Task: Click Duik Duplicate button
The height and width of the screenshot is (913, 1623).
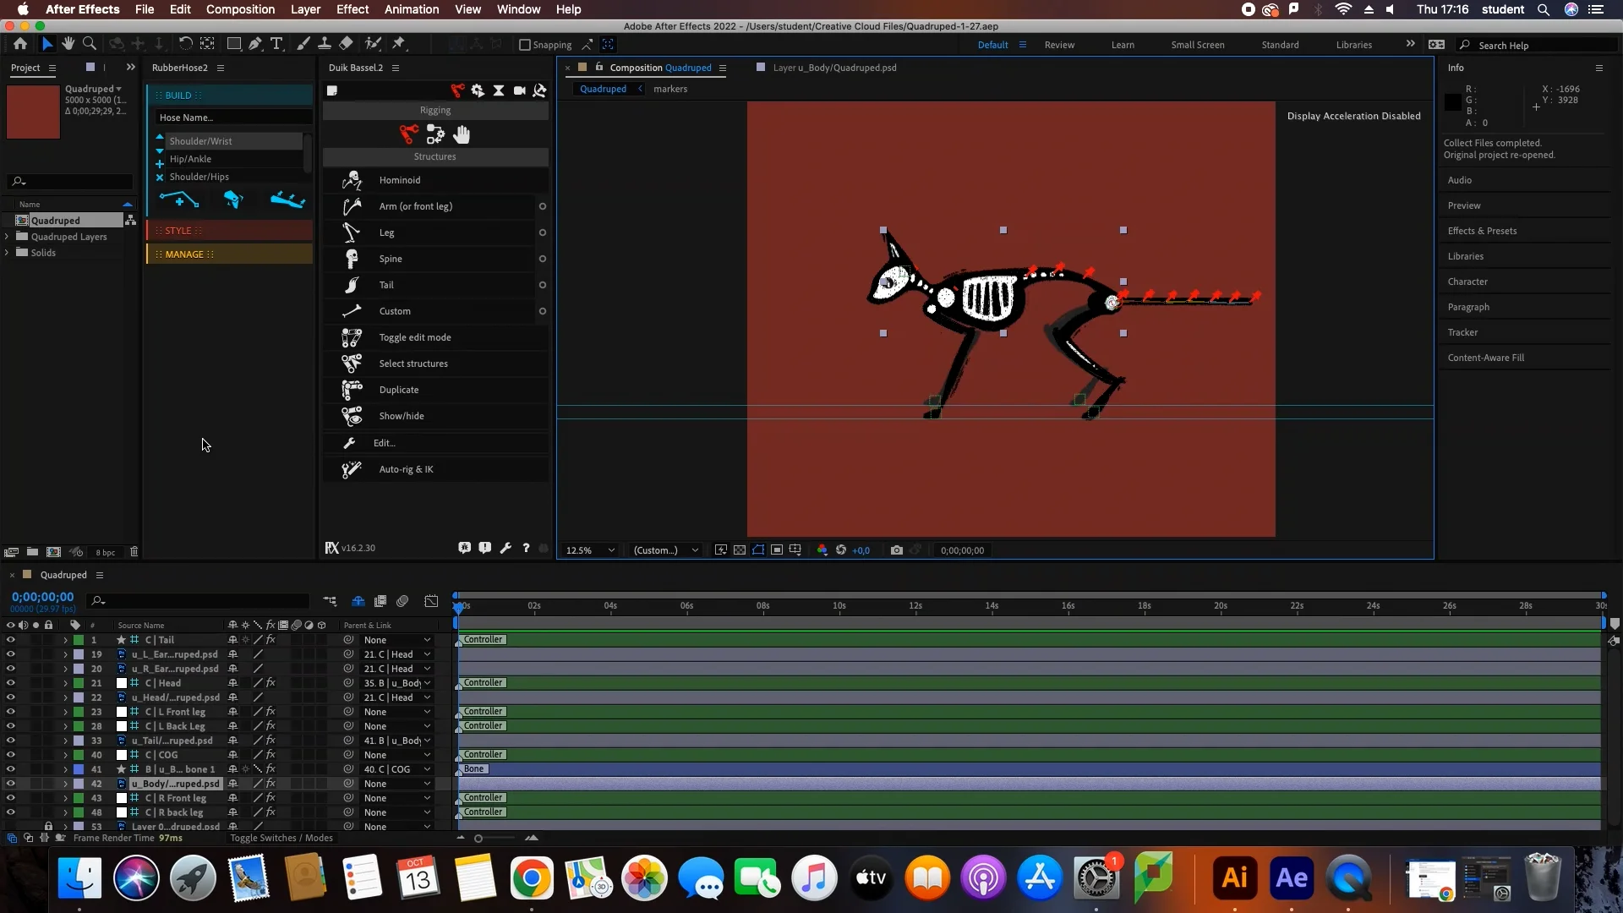Action: coord(436,390)
